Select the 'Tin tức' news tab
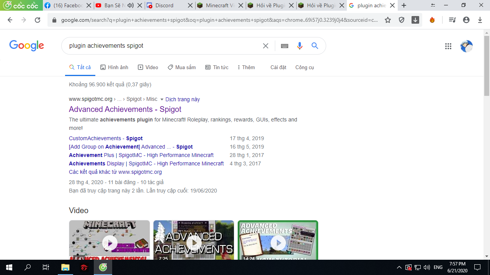The height and width of the screenshot is (275, 490). (217, 67)
